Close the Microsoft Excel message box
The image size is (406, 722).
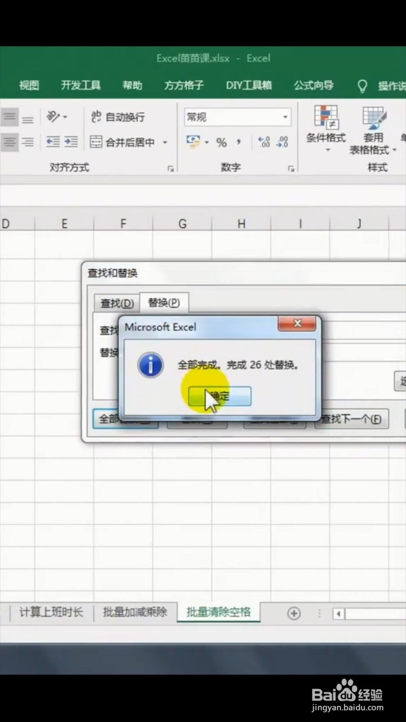[x=297, y=324]
